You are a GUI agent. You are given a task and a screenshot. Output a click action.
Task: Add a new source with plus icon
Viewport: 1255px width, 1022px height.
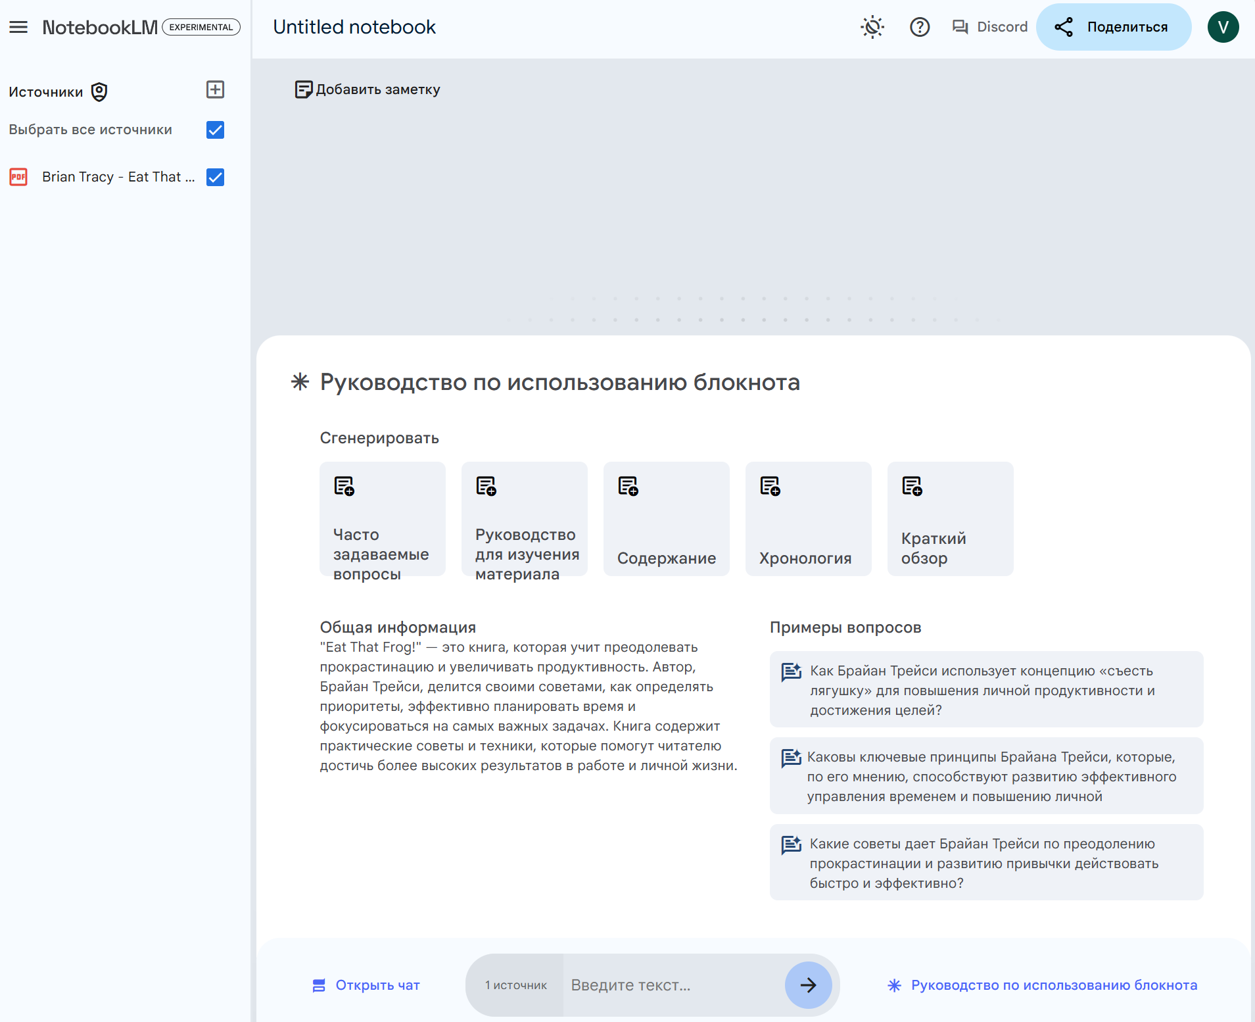point(215,89)
